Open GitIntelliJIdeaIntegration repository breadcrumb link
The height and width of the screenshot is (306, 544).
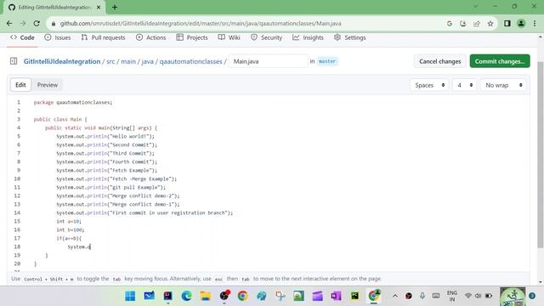tap(62, 61)
